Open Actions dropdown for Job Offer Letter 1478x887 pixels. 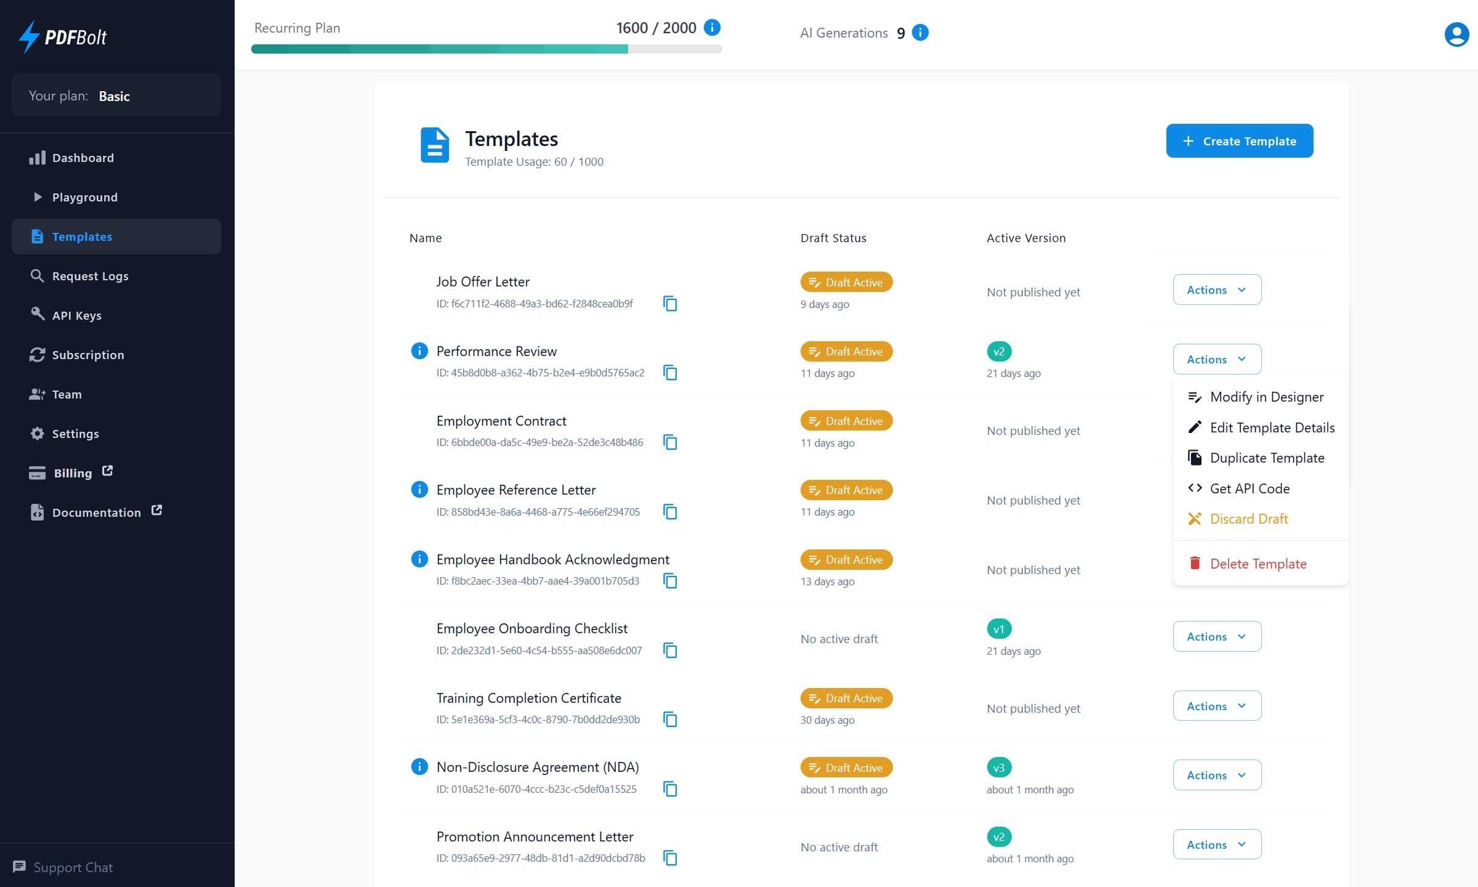1216,290
